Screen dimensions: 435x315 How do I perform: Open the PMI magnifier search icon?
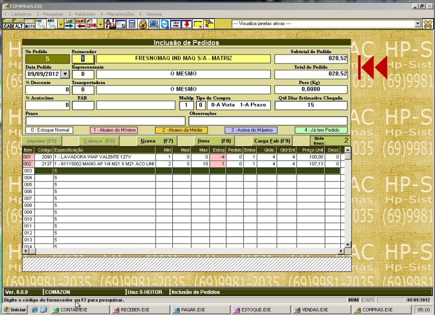[41, 24]
